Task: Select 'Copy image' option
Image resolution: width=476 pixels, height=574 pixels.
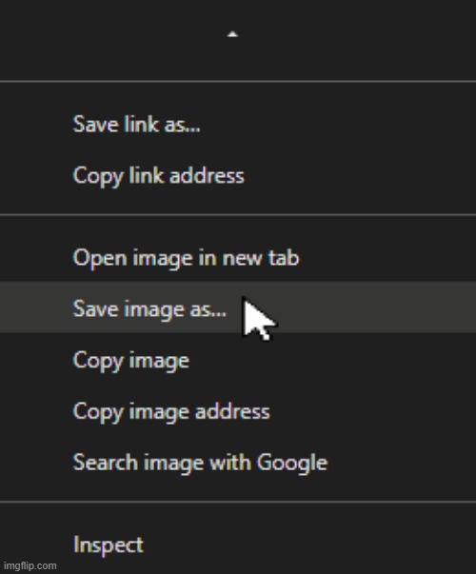Action: (238, 360)
